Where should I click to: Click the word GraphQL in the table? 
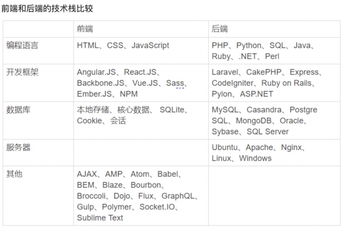tap(178, 196)
